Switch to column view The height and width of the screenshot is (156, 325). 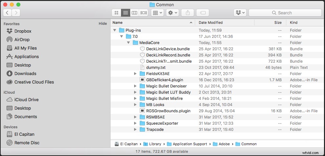(134, 13)
